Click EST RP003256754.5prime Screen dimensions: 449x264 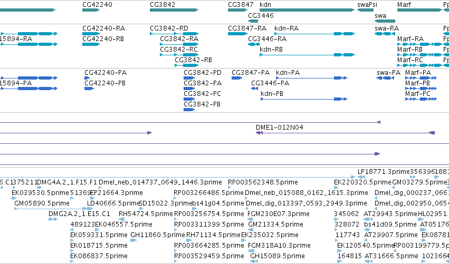tap(209, 214)
